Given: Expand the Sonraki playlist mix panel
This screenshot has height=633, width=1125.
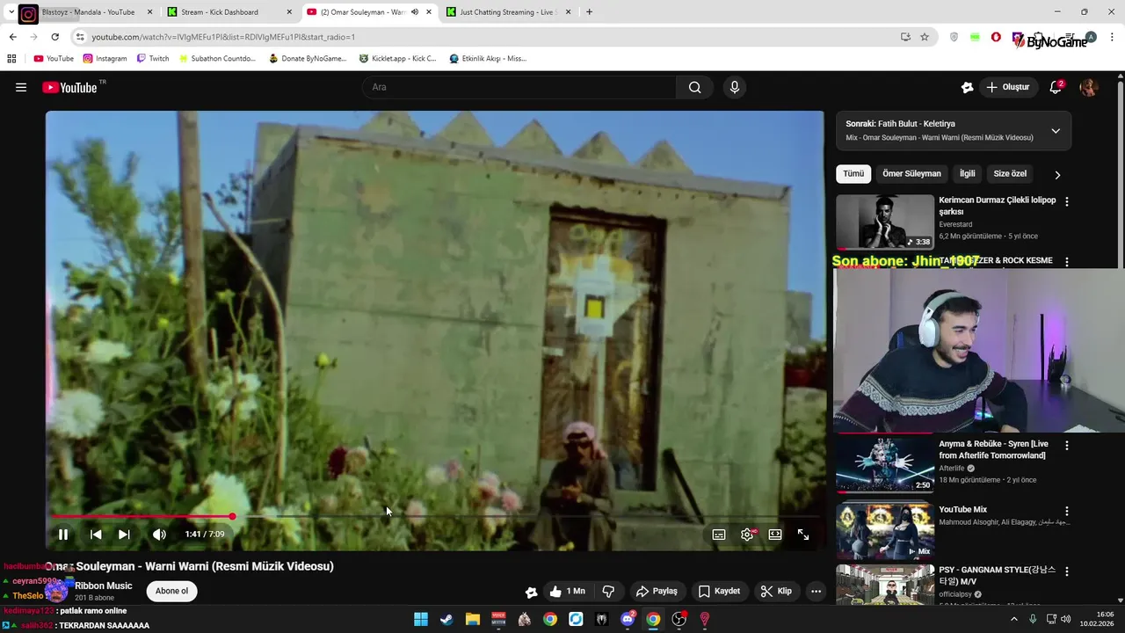Looking at the screenshot, I should click(x=1056, y=130).
